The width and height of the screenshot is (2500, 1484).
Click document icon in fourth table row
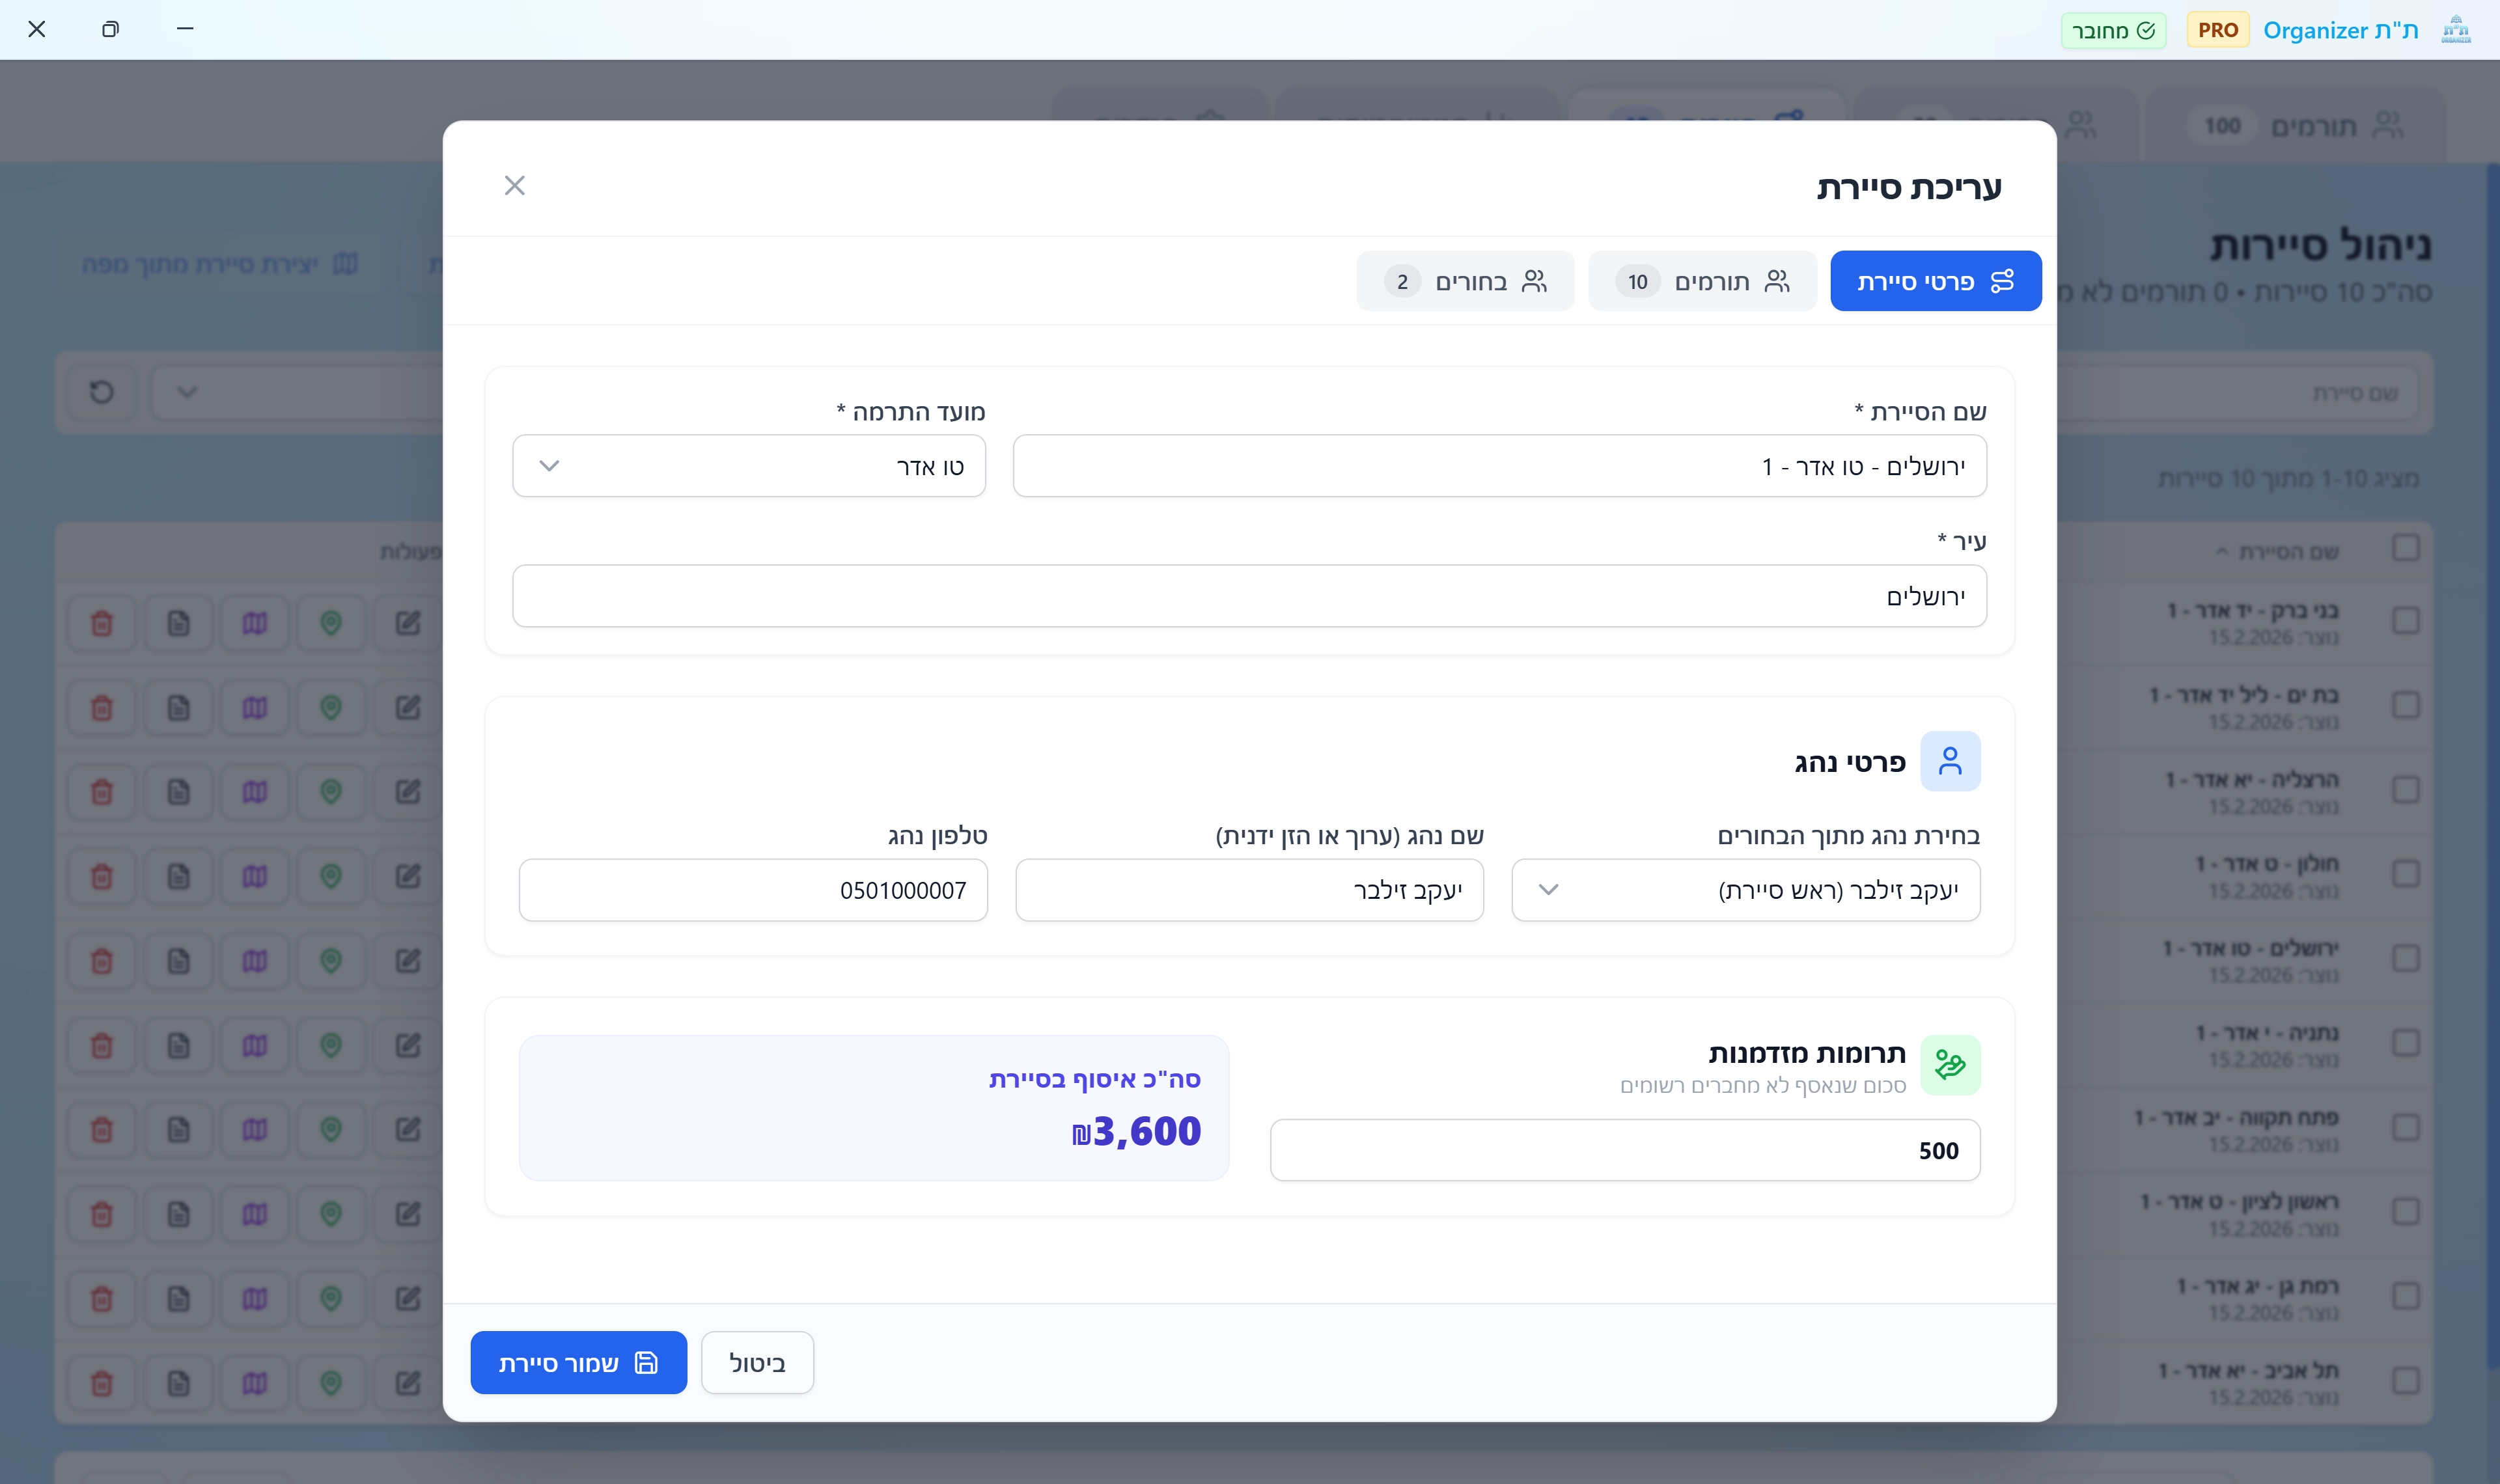178,877
